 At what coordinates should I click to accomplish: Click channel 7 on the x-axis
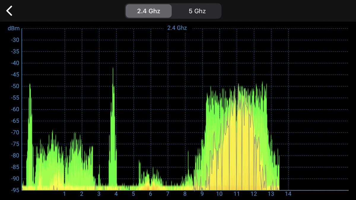click(168, 194)
